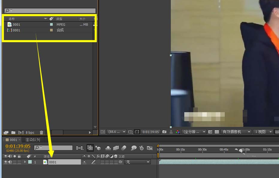Select layer 0001 name in timeline
This screenshot has width=279, height=178.
click(x=64, y=162)
